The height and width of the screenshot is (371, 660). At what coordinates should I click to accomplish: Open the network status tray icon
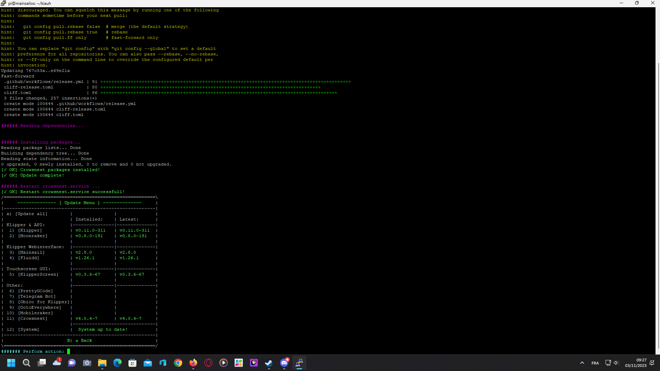coord(608,363)
